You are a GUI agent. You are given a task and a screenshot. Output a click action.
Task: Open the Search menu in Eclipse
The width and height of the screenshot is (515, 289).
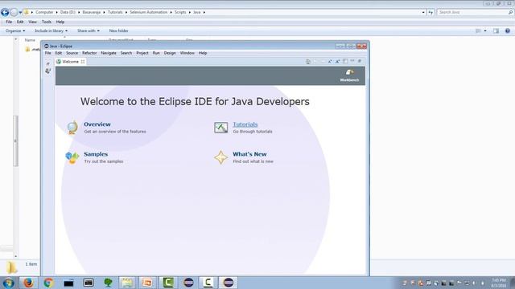pos(126,53)
